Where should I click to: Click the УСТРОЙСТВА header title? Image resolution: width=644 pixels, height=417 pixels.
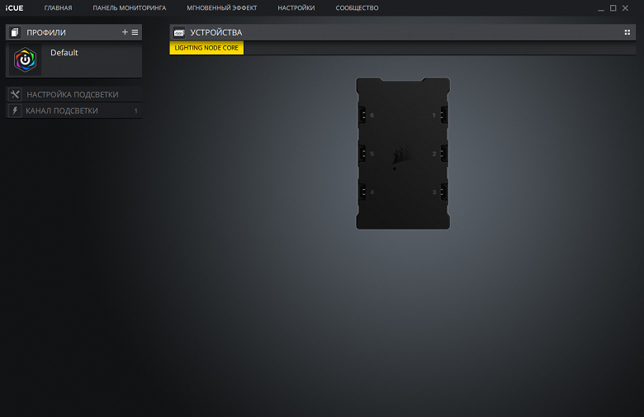[x=216, y=32]
